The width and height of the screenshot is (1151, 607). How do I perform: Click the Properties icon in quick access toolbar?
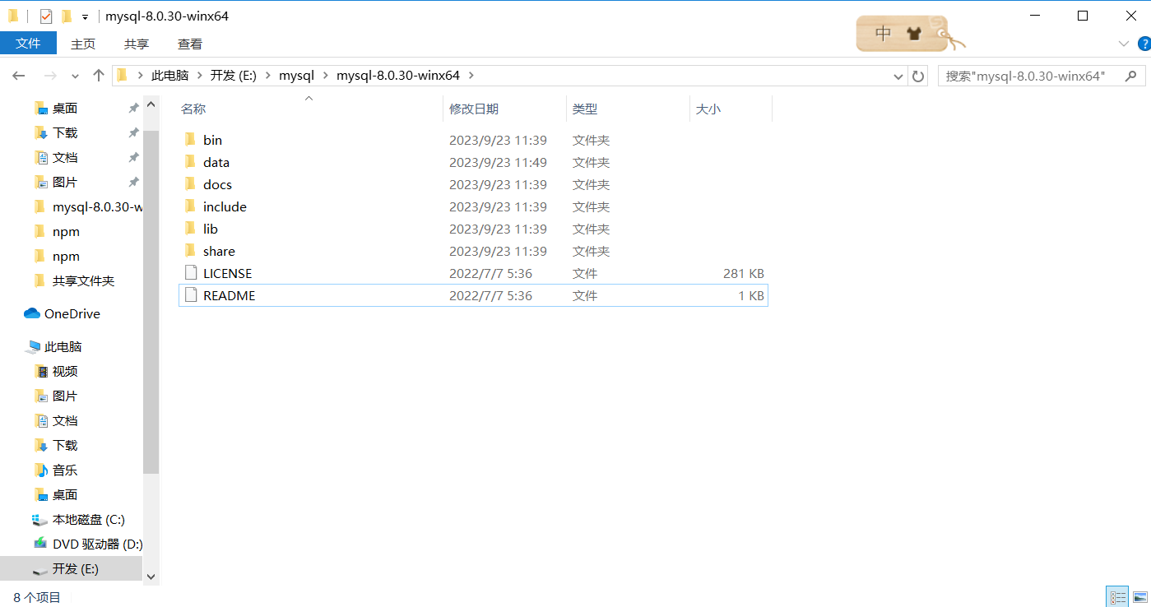coord(46,16)
